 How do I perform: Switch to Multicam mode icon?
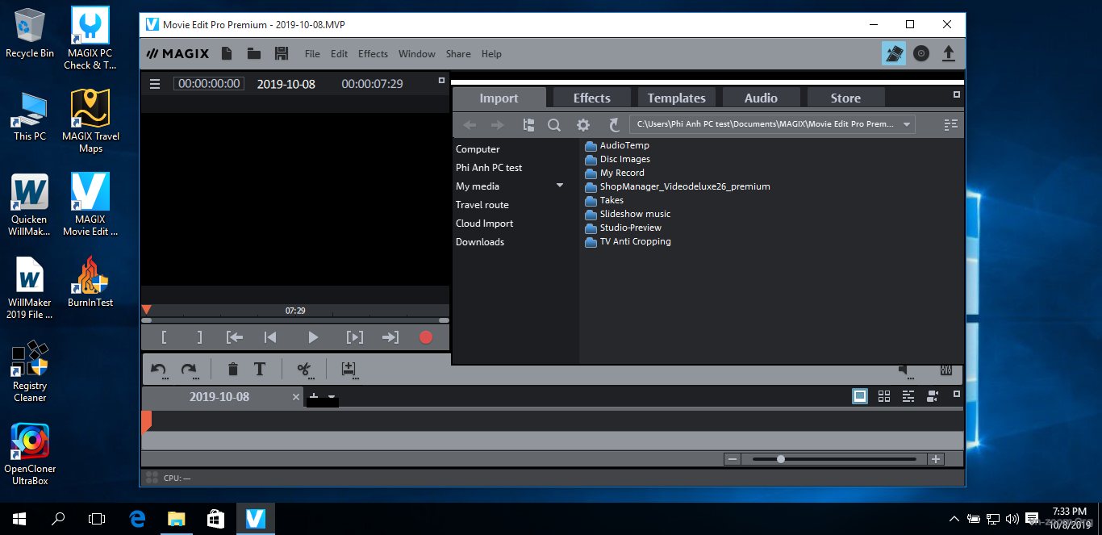coord(933,396)
